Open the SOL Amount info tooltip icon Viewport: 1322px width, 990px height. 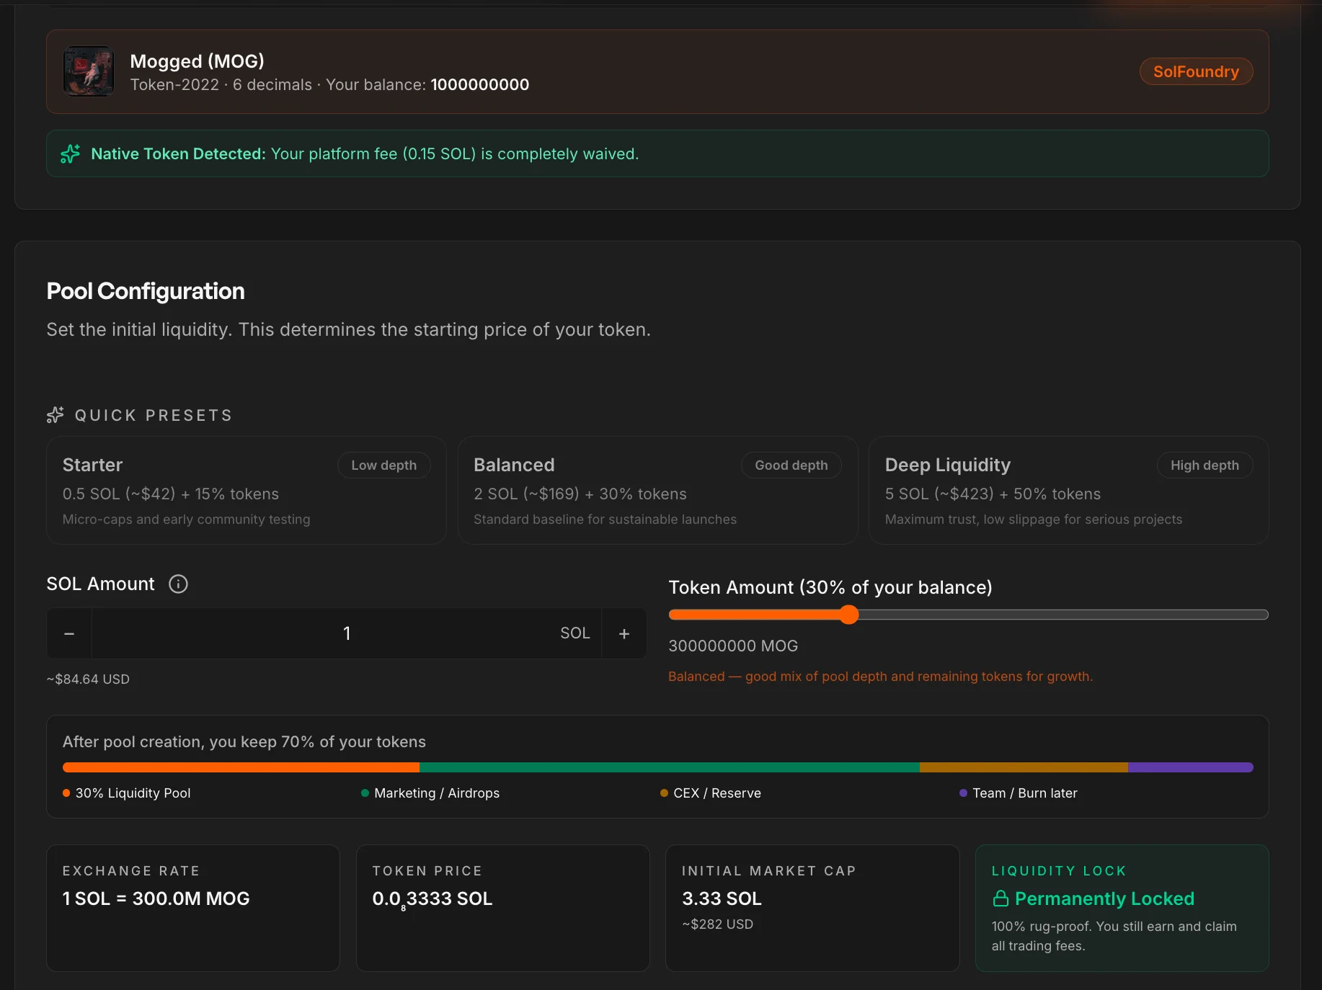point(178,584)
